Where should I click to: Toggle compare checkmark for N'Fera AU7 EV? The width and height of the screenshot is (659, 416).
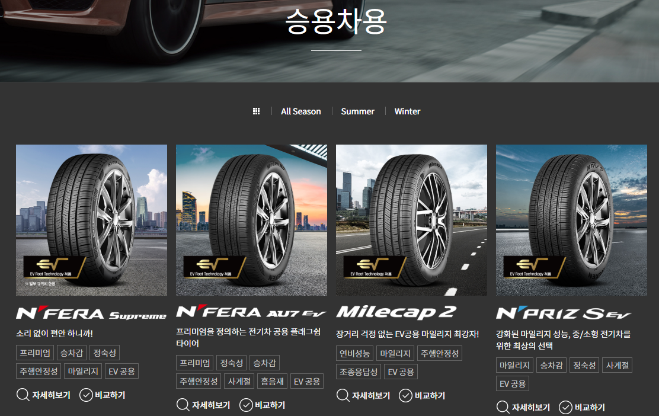tap(246, 405)
